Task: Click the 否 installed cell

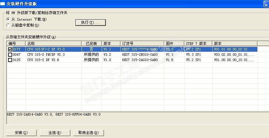Action: tap(92, 49)
